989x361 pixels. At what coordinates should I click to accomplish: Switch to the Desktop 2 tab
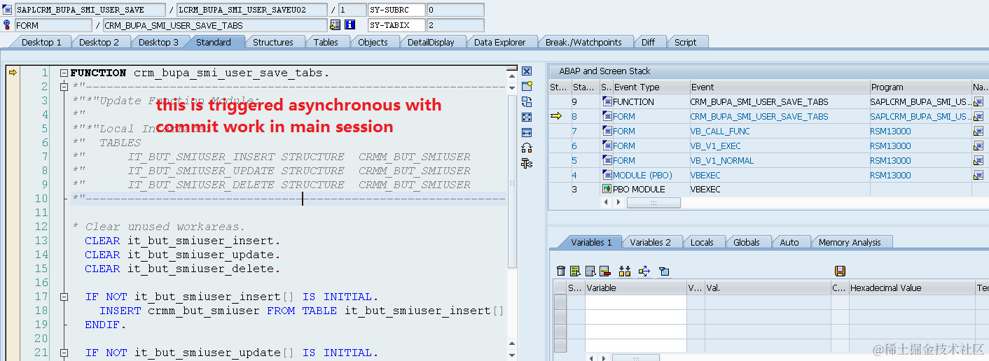pos(99,42)
